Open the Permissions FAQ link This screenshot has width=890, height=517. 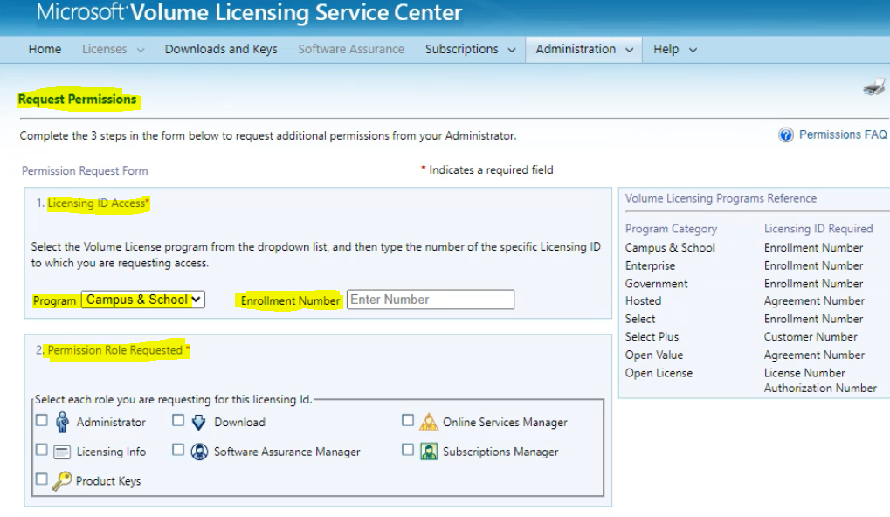(x=843, y=134)
